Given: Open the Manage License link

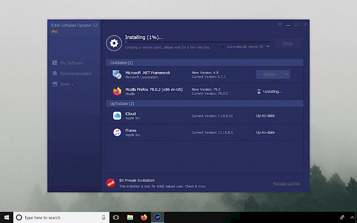Looking at the screenshot, I should pos(287,183).
